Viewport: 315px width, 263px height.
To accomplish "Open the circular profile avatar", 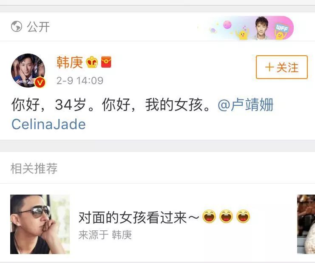I will click(28, 71).
